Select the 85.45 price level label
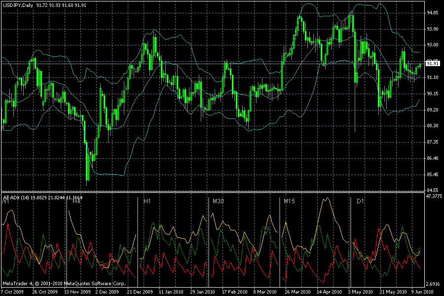This screenshot has height=296, width=444. pos(432,175)
